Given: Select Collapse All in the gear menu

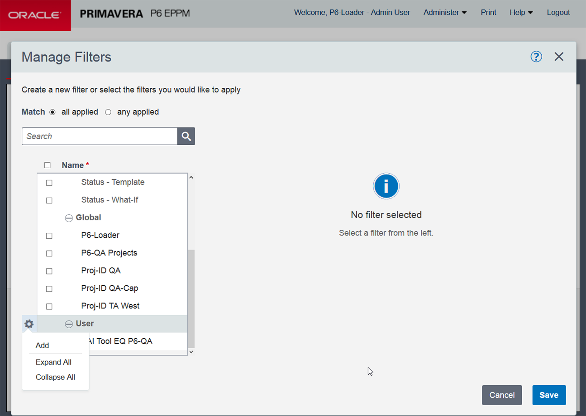Looking at the screenshot, I should 55,377.
